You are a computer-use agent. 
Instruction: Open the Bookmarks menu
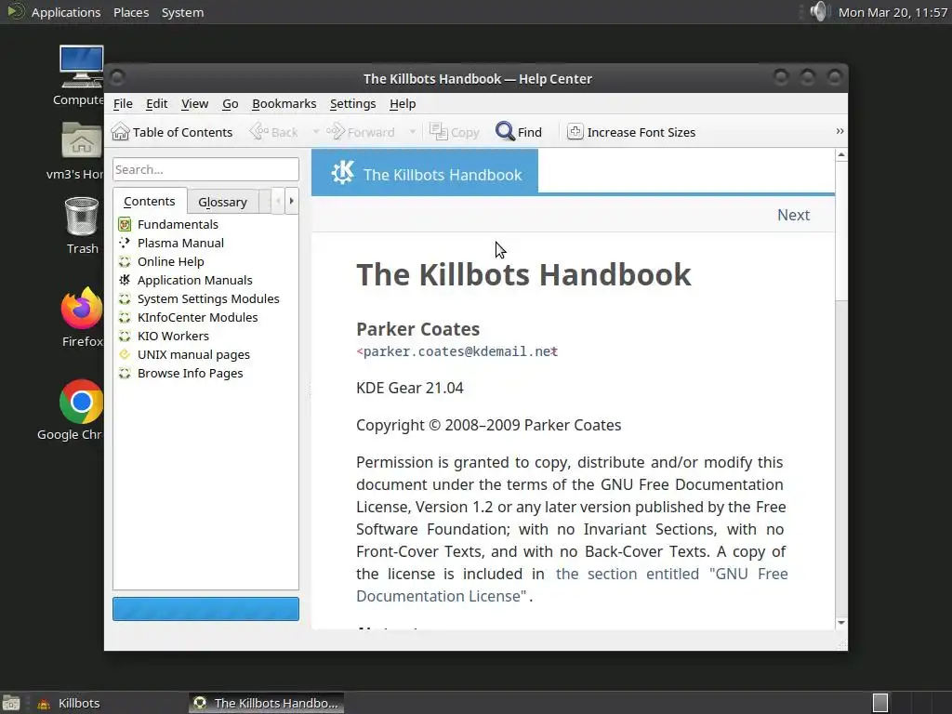[284, 104]
